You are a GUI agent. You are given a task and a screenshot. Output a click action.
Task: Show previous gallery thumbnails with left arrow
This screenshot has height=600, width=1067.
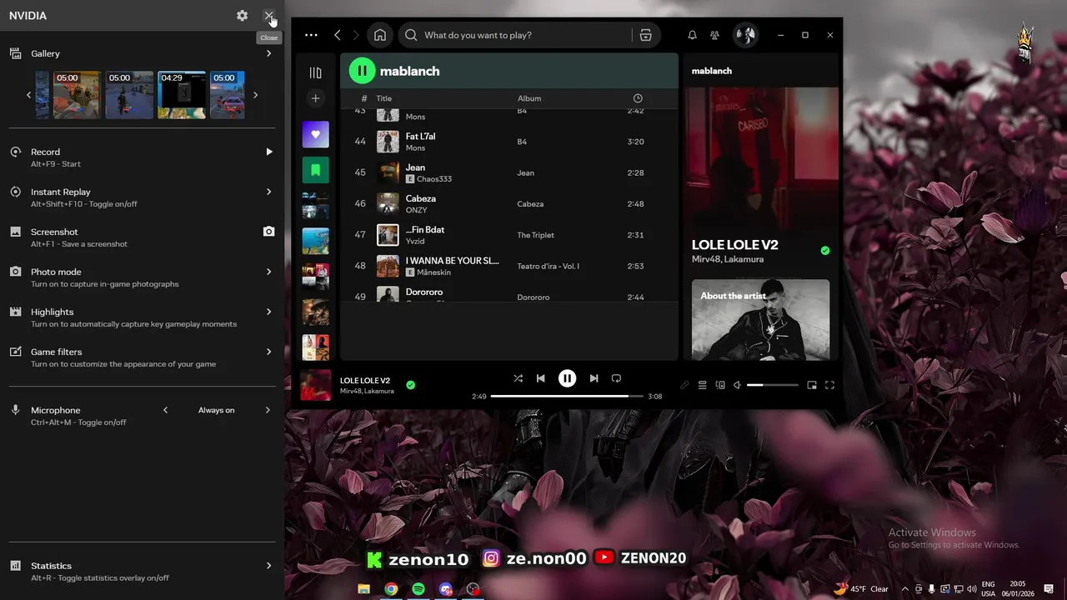tap(28, 95)
